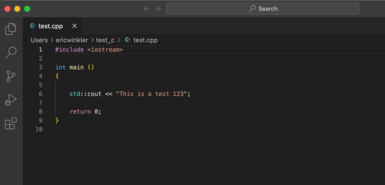Open the test.cpp breadcrumb
Screen dimensions: 385x185
(146, 40)
